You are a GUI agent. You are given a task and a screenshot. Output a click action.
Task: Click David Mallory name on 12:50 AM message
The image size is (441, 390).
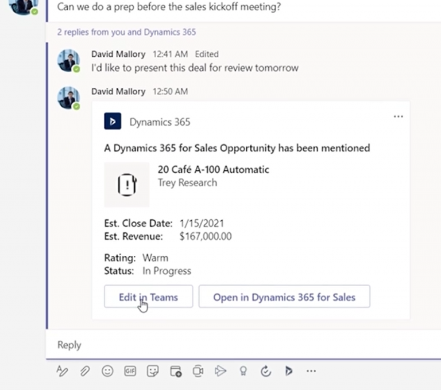118,91
